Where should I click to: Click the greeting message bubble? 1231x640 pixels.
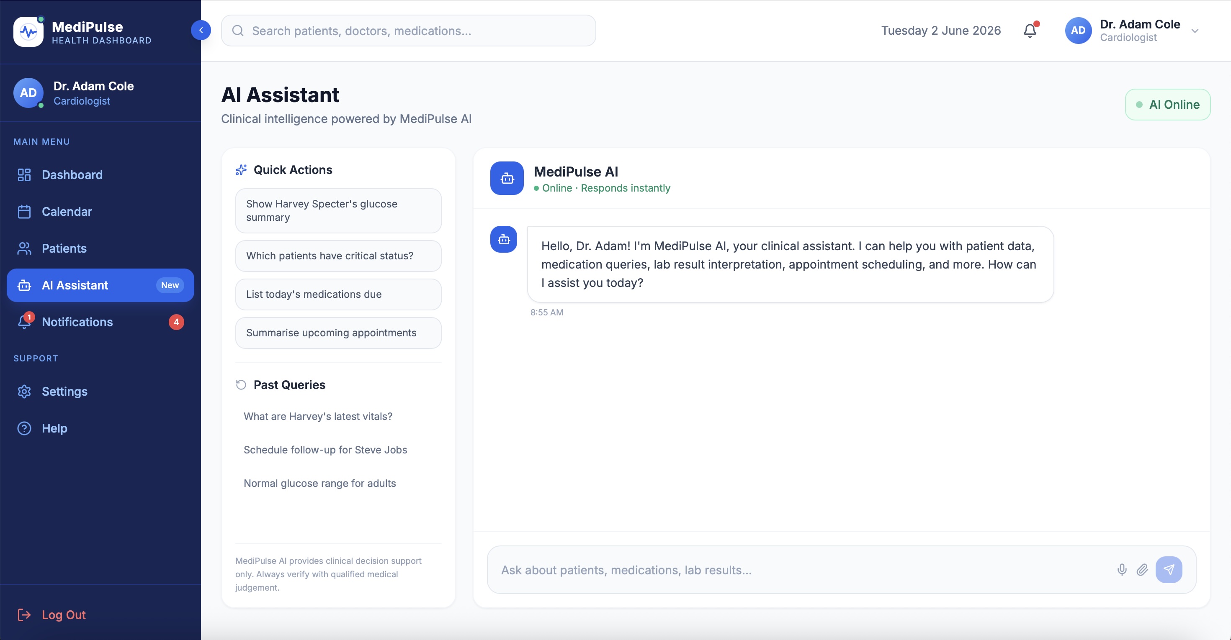click(791, 264)
